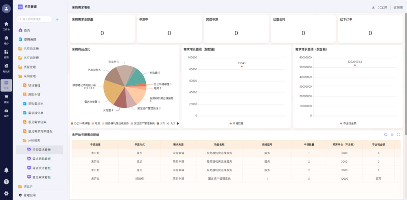The width and height of the screenshot is (407, 200).
Task: Click the plus icon beside search box
Action: coord(57,19)
